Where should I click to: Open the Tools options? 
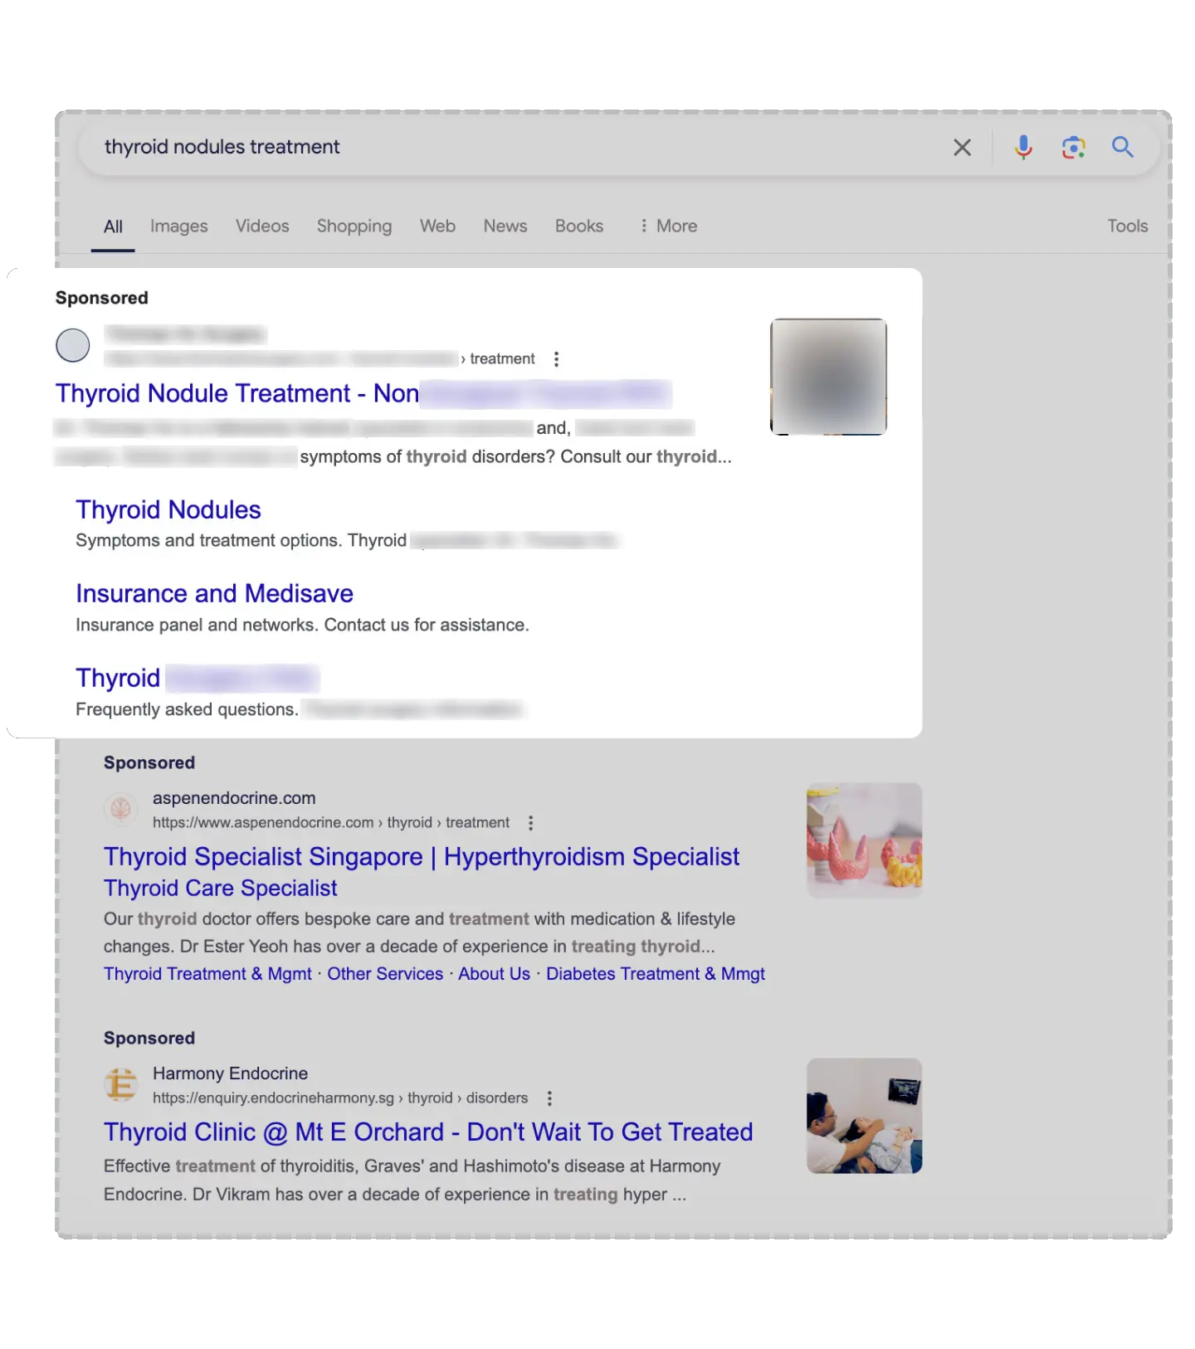(1127, 226)
